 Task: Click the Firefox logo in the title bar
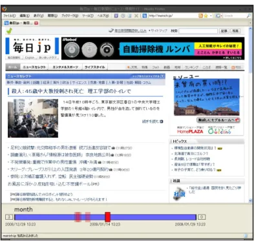click(5, 9)
